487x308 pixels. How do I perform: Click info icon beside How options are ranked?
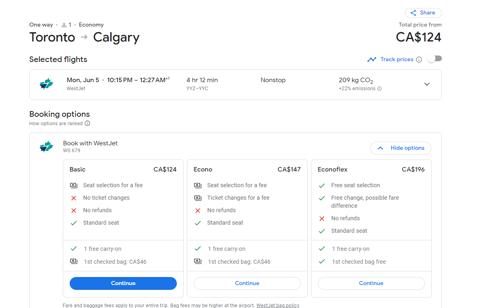[x=87, y=124]
